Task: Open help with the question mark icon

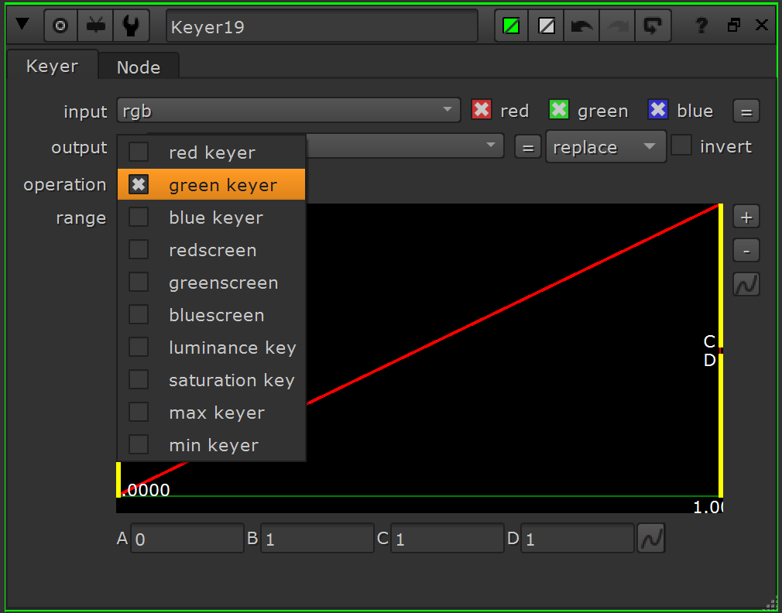Action: coord(701,25)
